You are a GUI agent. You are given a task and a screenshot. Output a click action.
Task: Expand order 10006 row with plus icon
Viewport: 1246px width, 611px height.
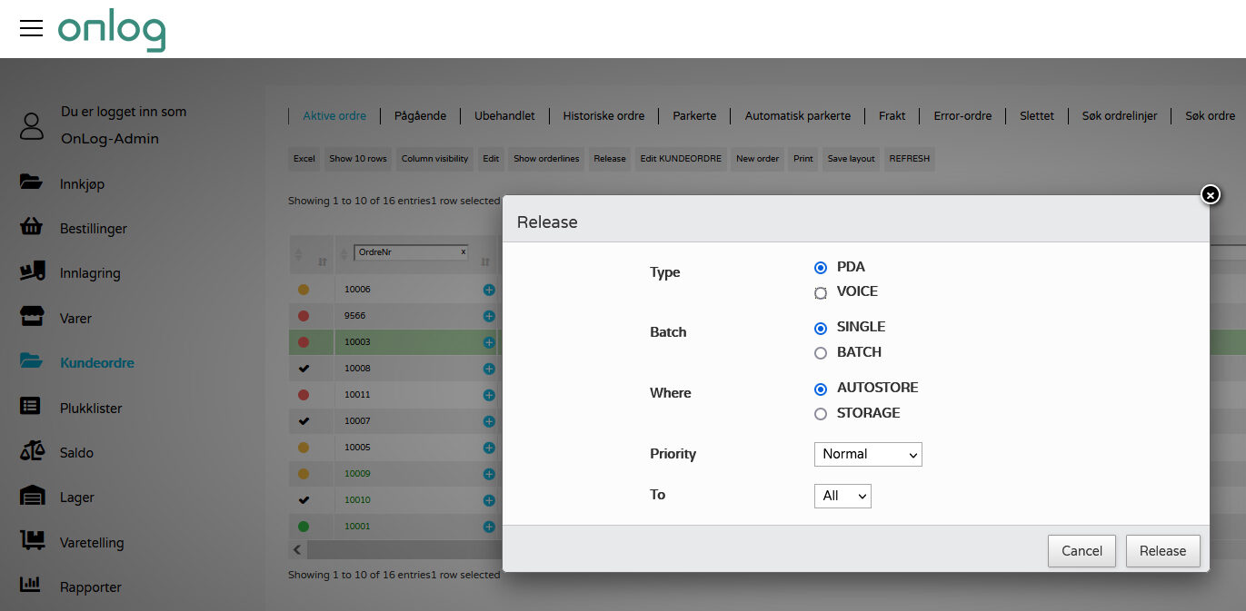click(x=489, y=290)
